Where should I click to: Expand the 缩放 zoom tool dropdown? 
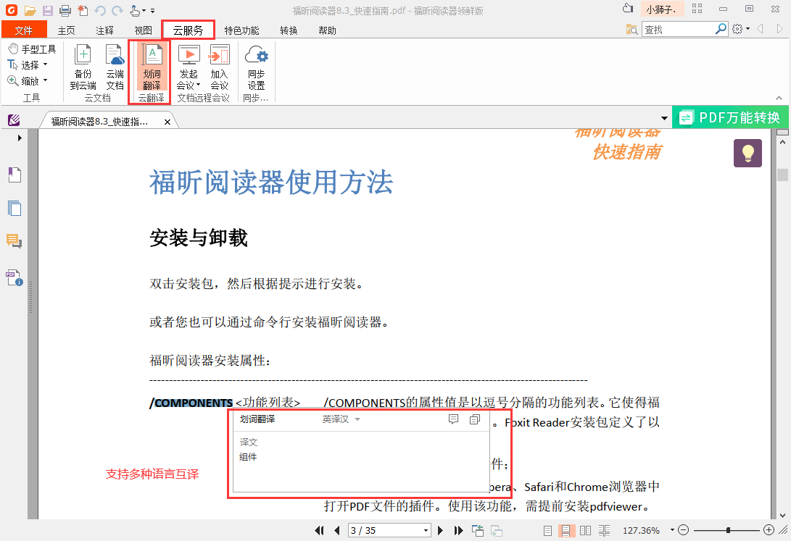point(46,80)
